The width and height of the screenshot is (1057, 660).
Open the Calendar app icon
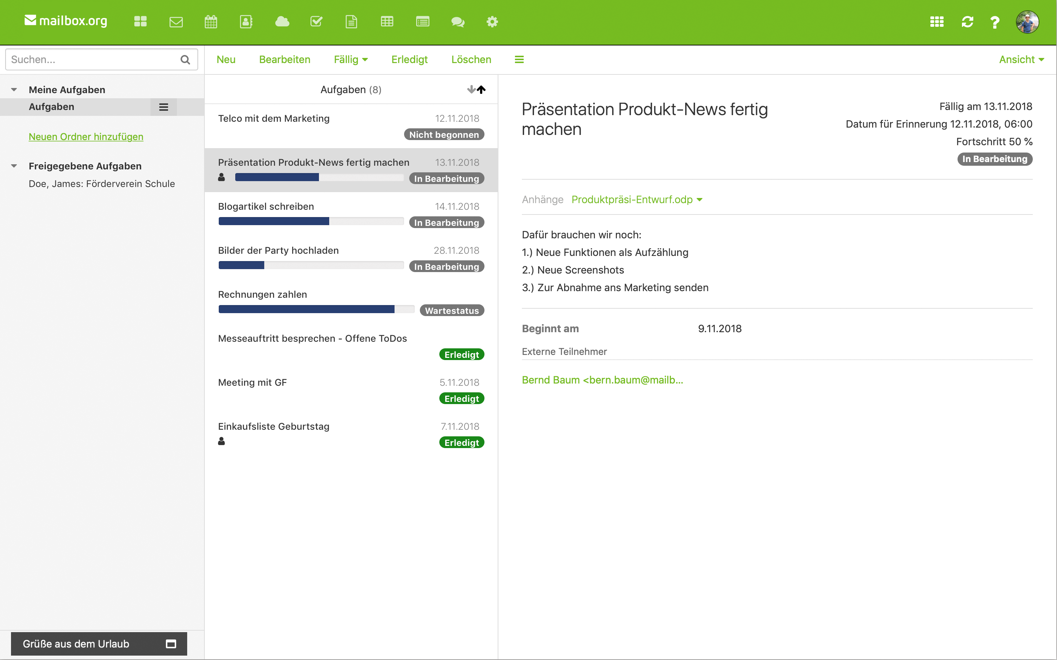pos(211,22)
